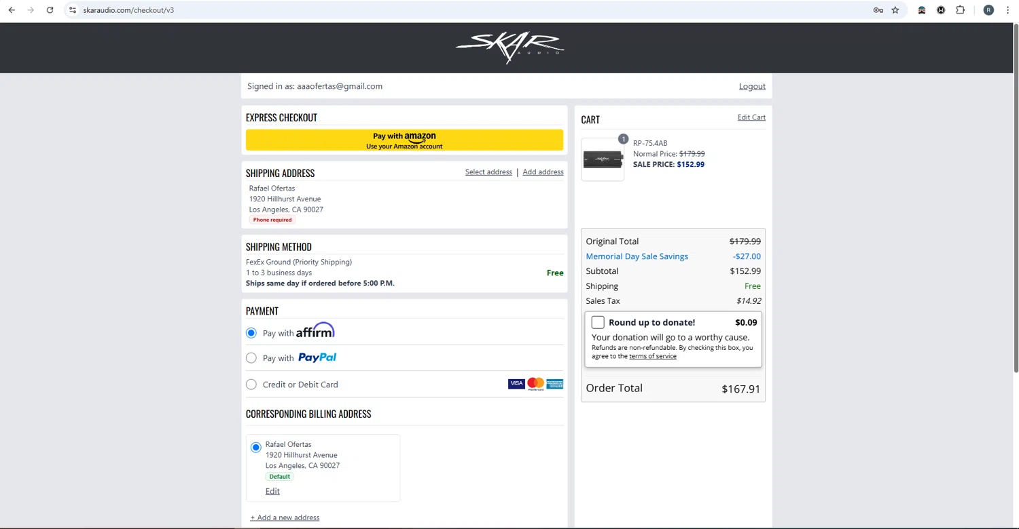Viewport: 1019px width, 529px height.
Task: Click + Add a new address
Action: point(285,517)
